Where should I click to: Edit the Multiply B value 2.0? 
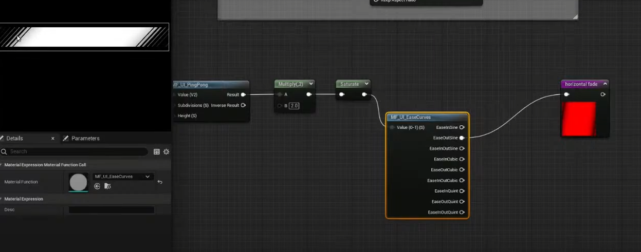click(294, 106)
